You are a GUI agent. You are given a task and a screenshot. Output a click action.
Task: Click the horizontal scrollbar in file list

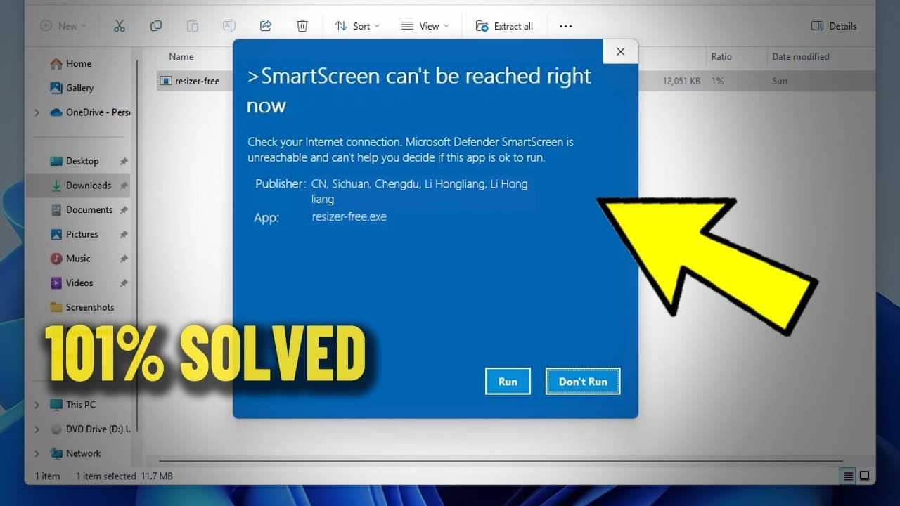click(499, 461)
